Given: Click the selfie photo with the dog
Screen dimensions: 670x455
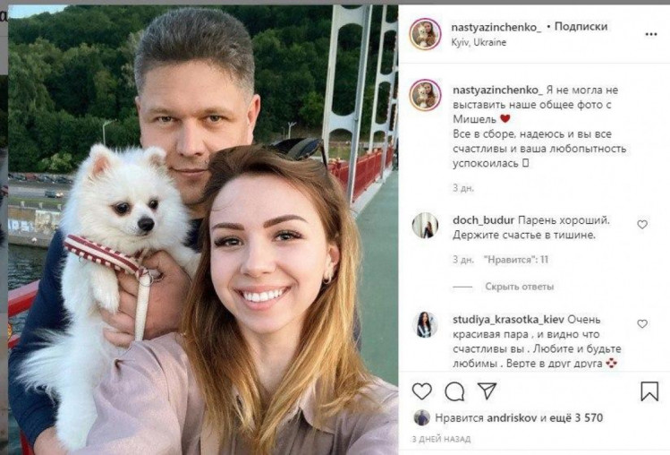Looking at the screenshot, I should tap(203, 229).
